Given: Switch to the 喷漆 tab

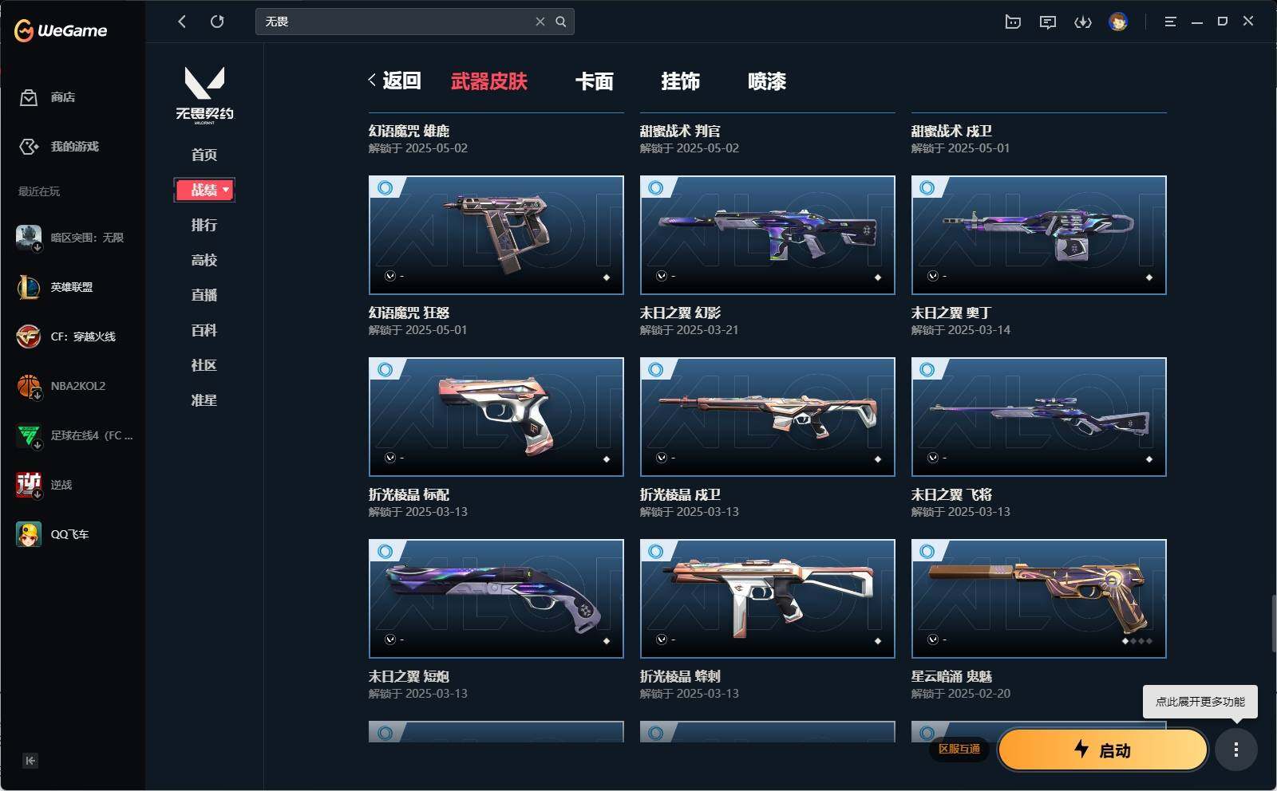Looking at the screenshot, I should (x=767, y=81).
